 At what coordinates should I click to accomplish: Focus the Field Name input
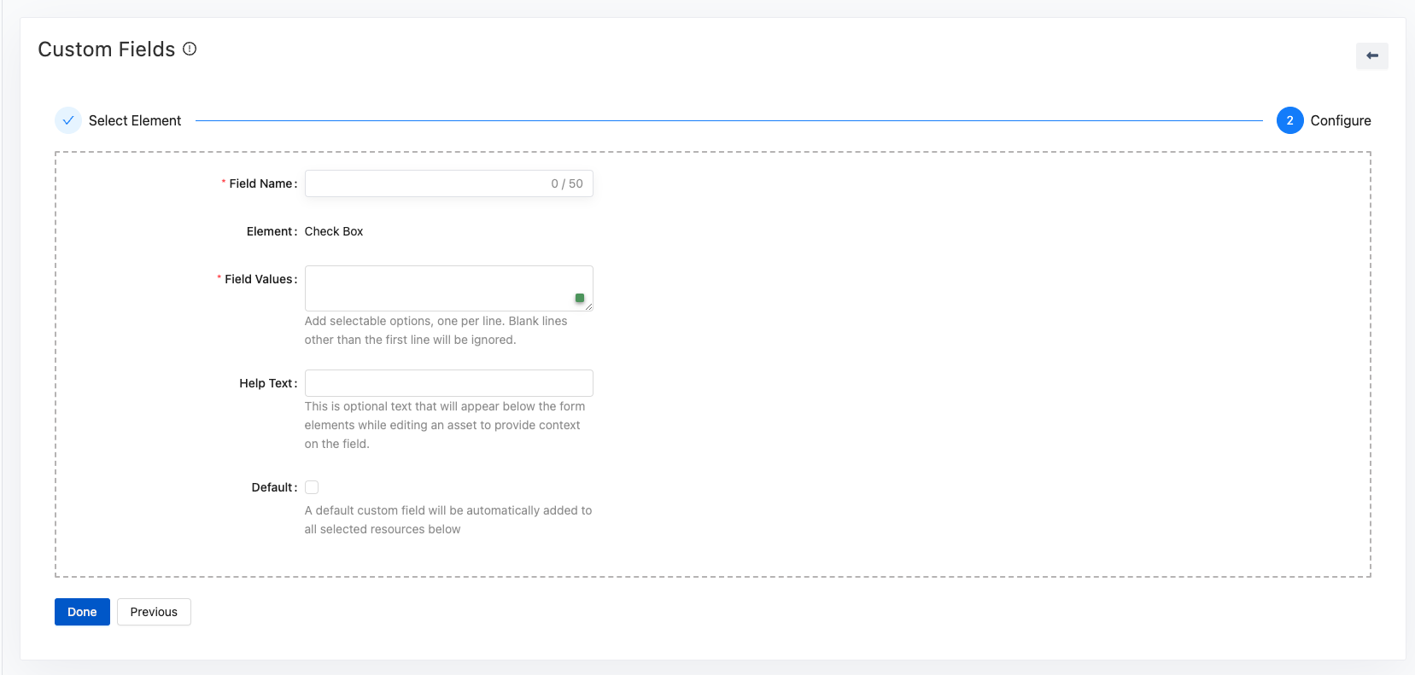click(427, 183)
